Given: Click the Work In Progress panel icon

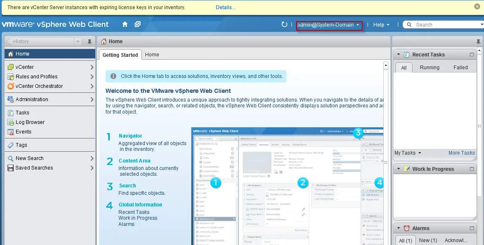Looking at the screenshot, I should click(407, 169).
